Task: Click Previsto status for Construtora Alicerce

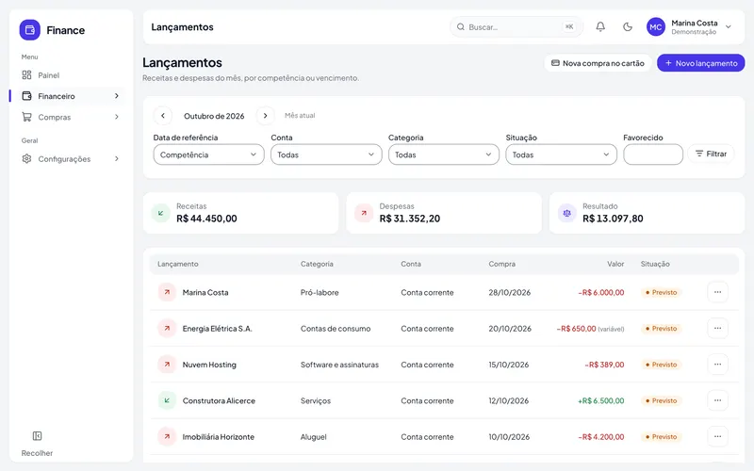Action: tap(662, 400)
